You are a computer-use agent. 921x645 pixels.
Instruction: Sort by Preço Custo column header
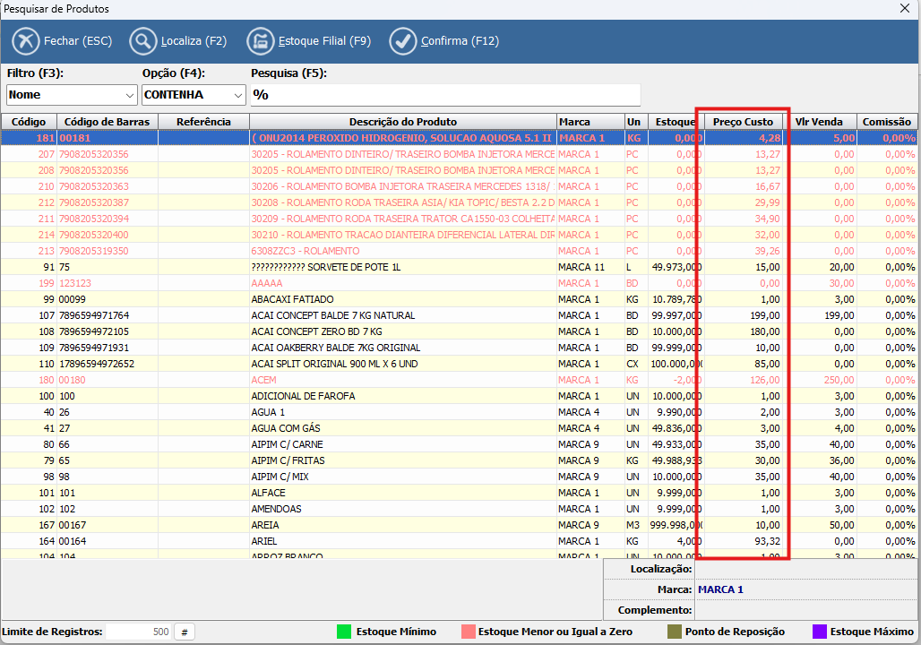pos(743,122)
